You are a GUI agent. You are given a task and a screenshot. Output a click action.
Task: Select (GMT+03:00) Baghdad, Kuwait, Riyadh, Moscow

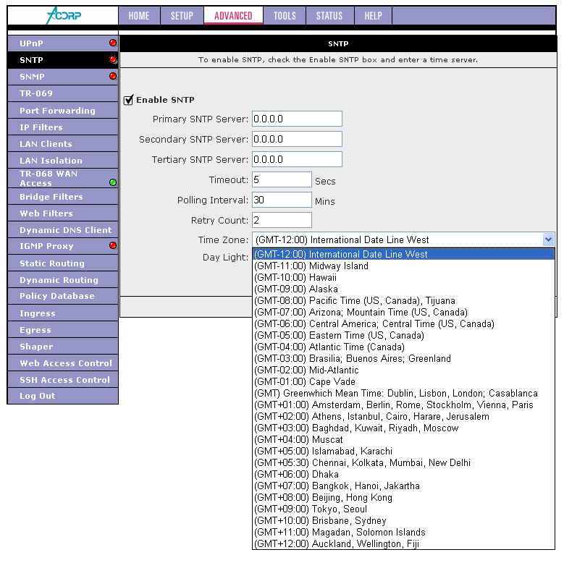[x=403, y=428]
